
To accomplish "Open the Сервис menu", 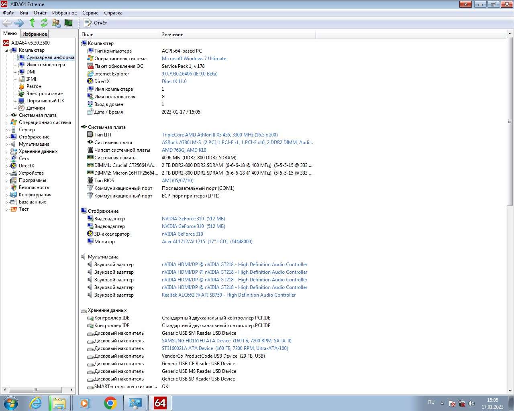I will click(x=90, y=13).
